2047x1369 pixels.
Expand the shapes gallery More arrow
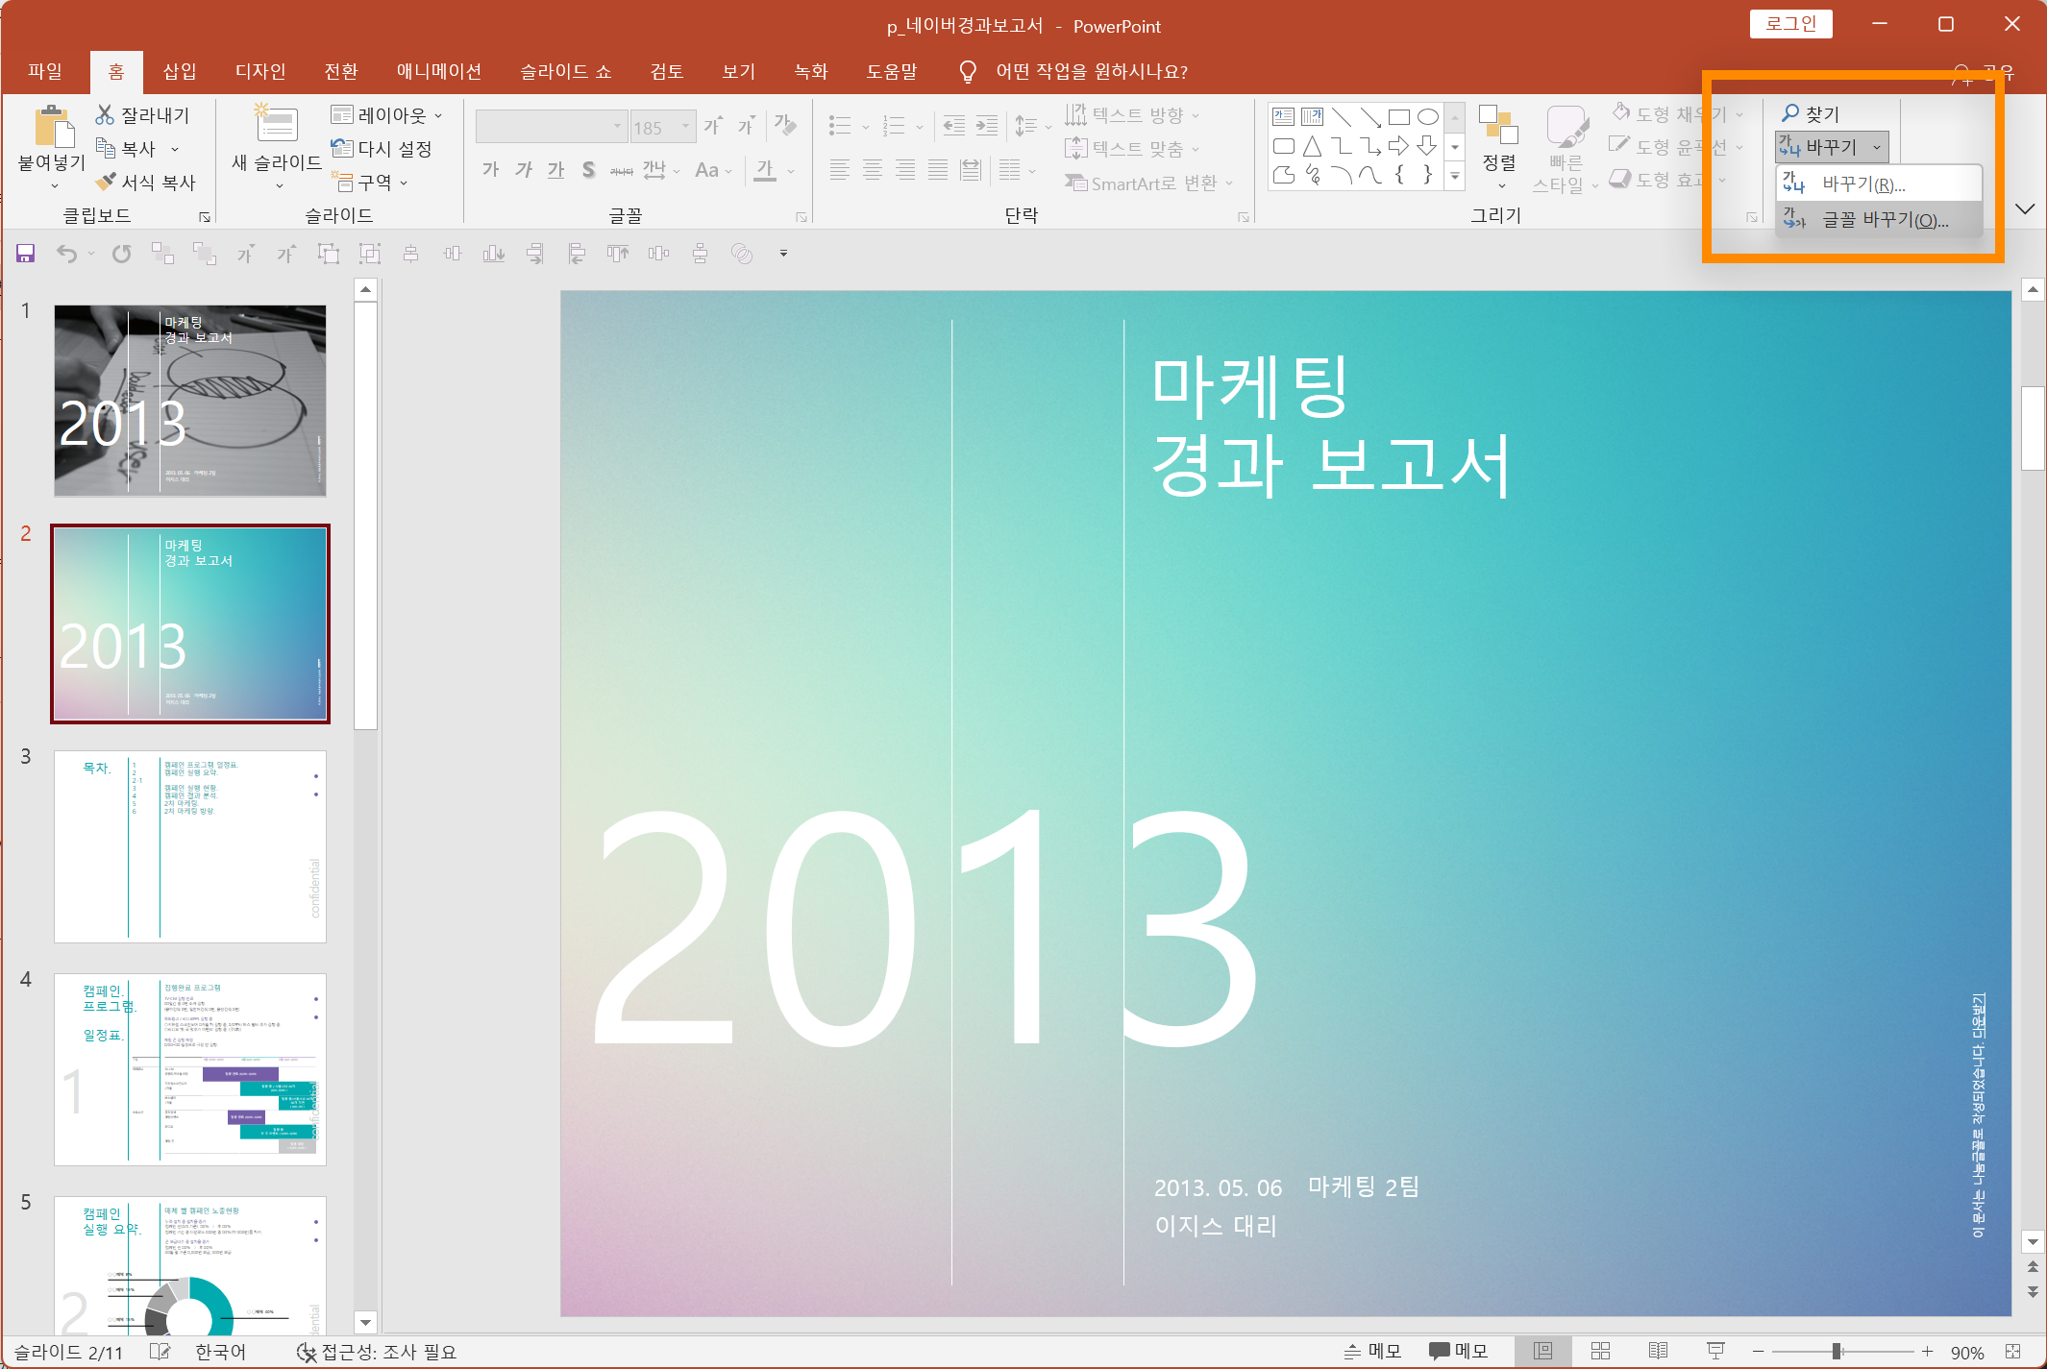coord(1455,176)
